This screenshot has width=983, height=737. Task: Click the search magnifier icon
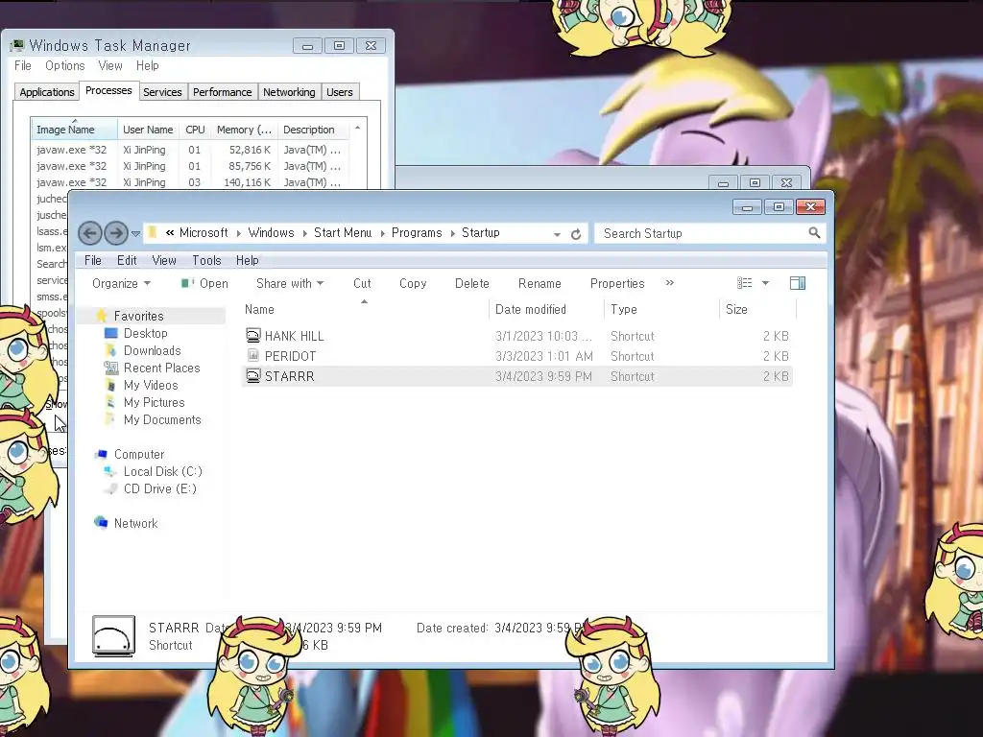814,233
